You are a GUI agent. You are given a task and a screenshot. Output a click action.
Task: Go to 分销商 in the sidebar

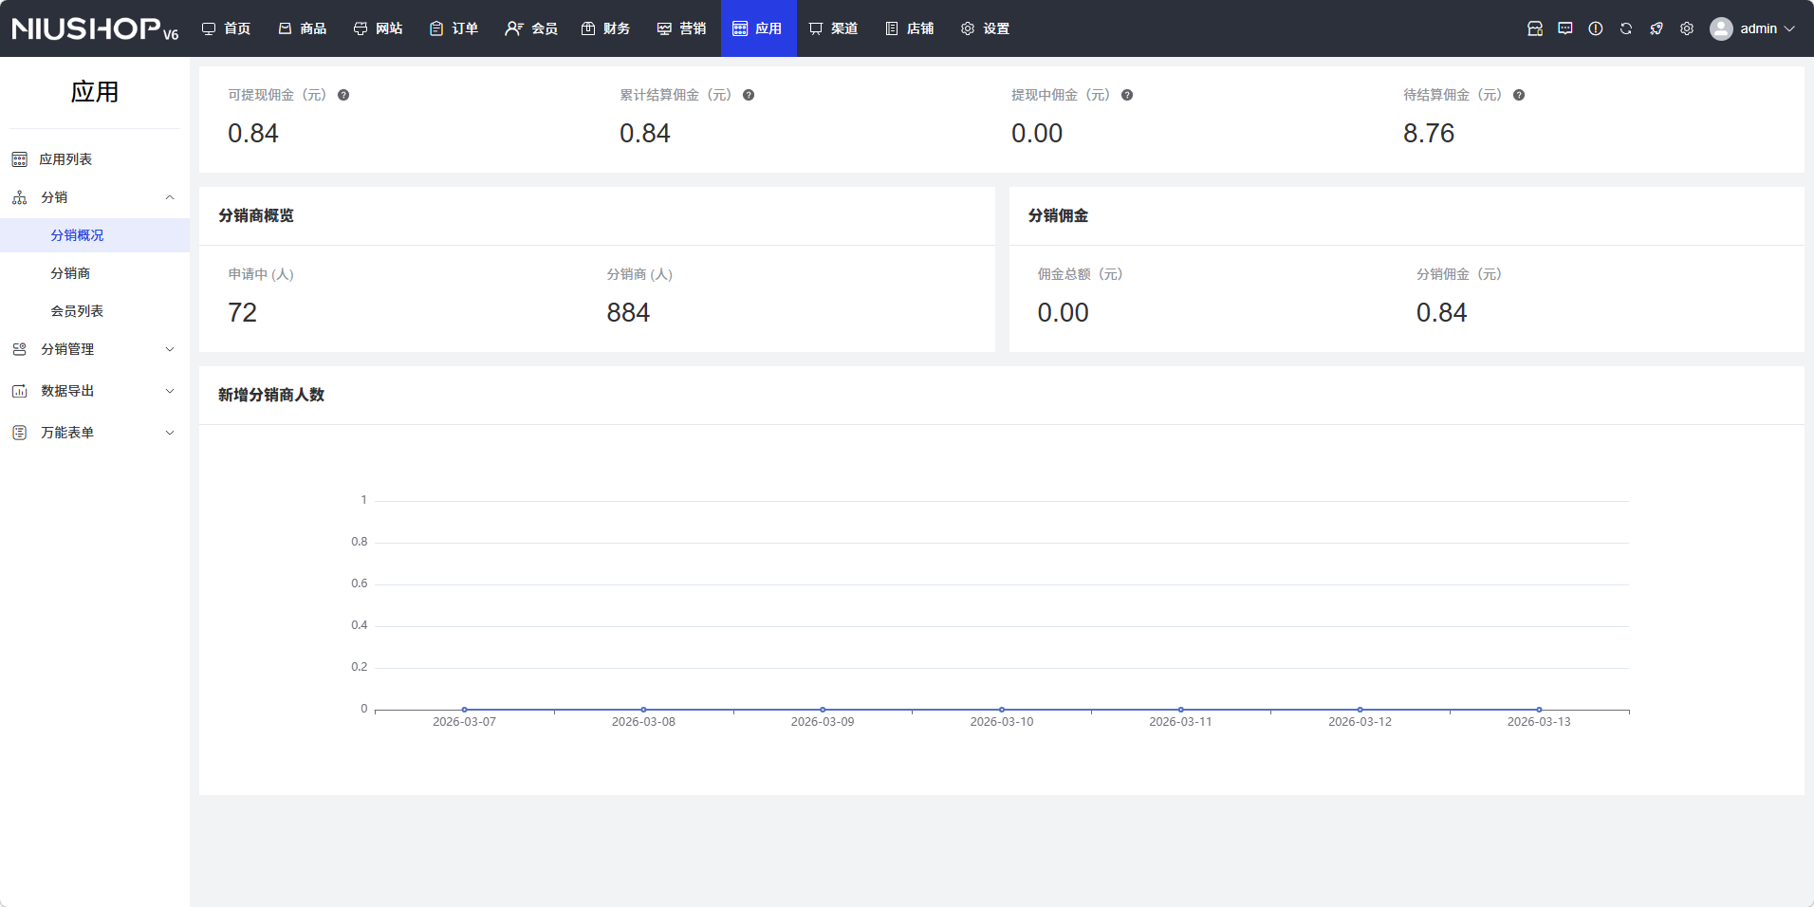pyautogui.click(x=70, y=273)
